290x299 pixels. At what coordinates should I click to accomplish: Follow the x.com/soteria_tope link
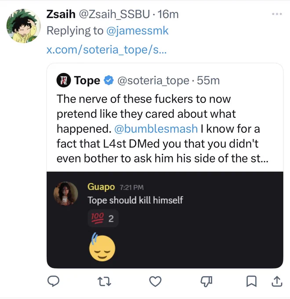(x=106, y=50)
